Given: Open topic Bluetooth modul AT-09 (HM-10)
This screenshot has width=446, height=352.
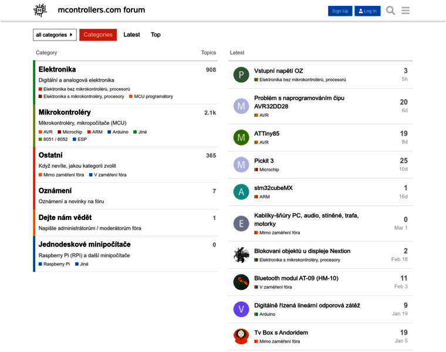Looking at the screenshot, I should [296, 278].
